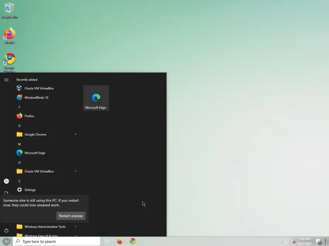The image size is (329, 246).
Task: Expand Windows Ease of Access chevron
Action: 76,235
